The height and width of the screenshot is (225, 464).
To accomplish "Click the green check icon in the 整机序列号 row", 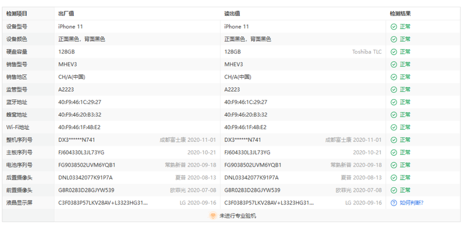I will click(393, 140).
